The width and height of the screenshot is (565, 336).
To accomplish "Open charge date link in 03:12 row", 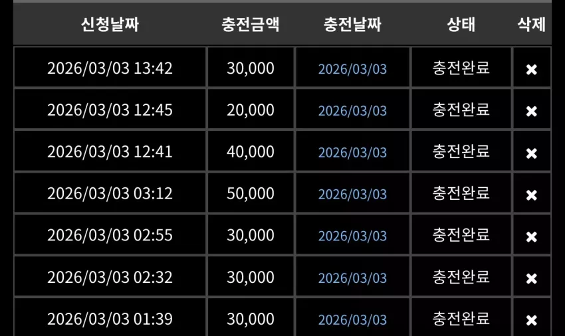I will tap(352, 194).
